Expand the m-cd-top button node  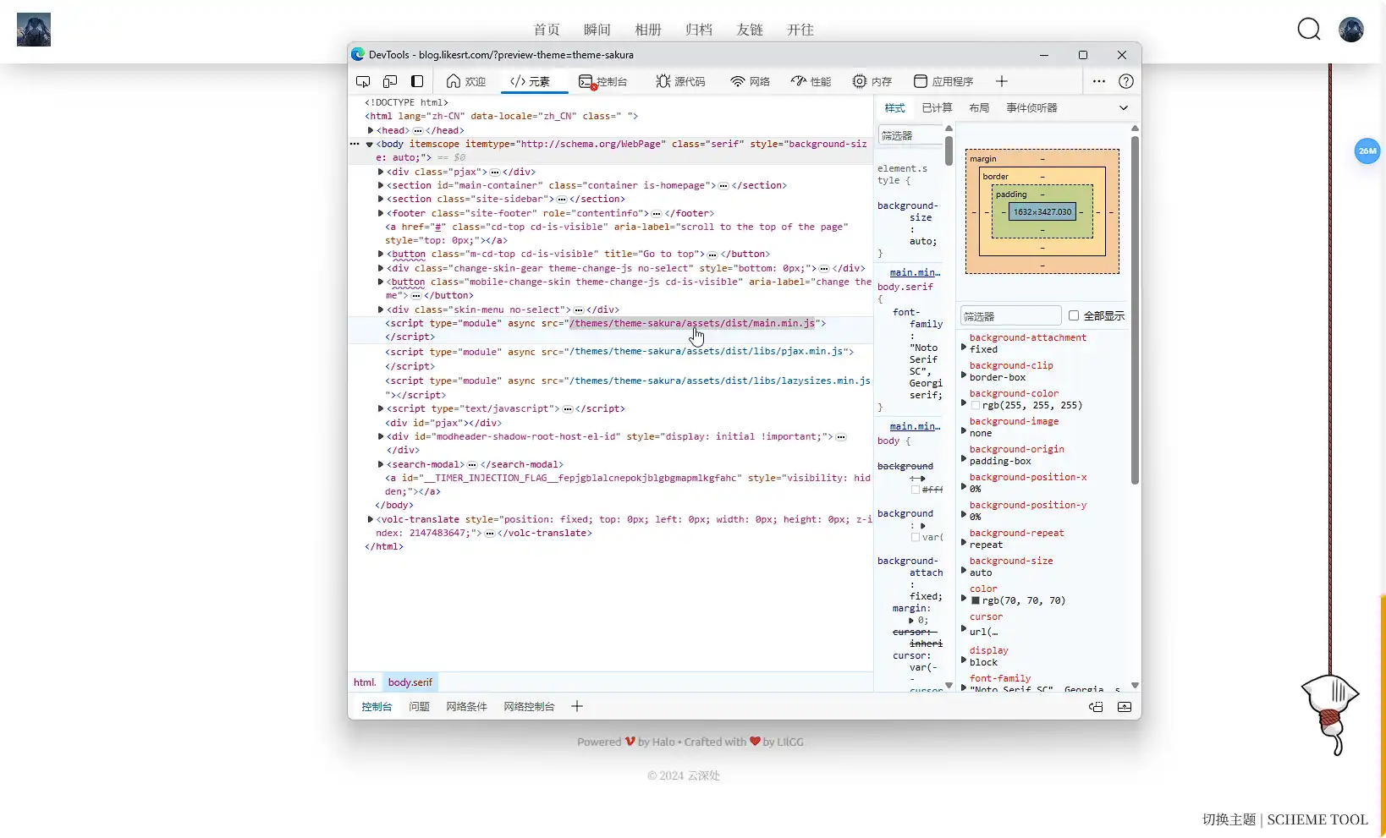381,254
